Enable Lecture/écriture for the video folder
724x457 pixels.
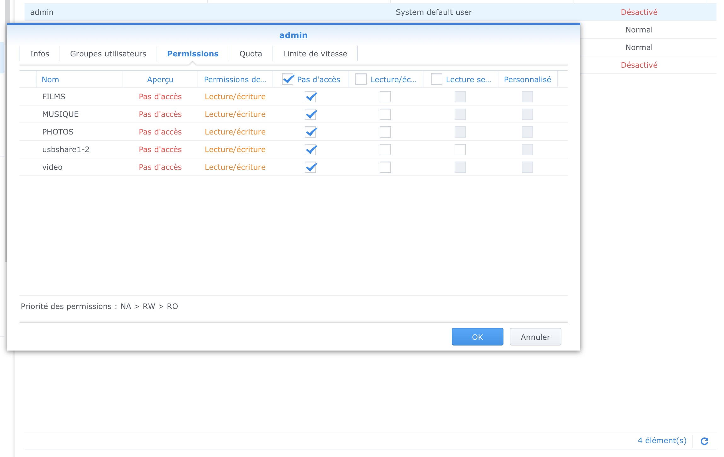[385, 167]
